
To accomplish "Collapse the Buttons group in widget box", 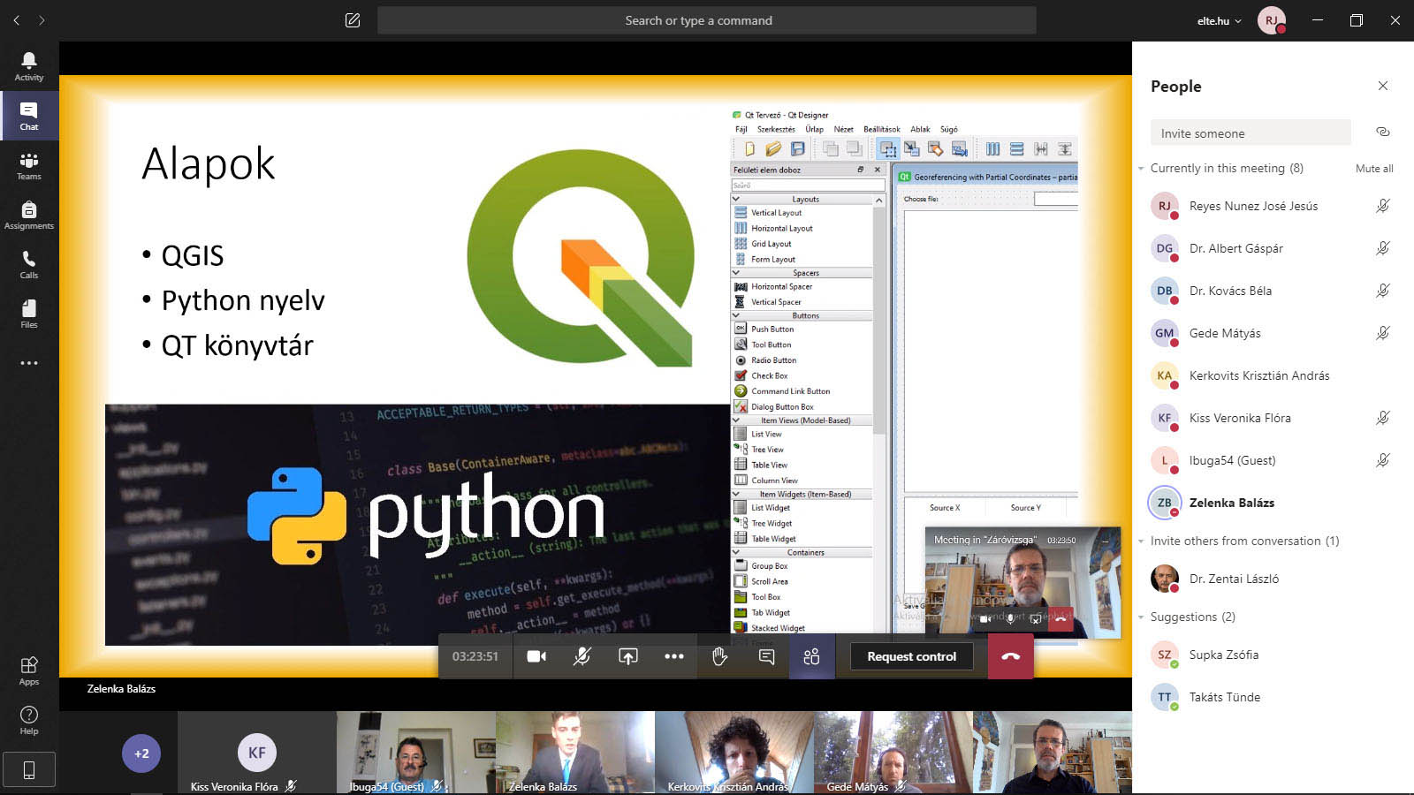I will (736, 315).
